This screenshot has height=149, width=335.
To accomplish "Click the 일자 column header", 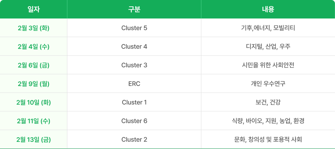I will pyautogui.click(x=33, y=9).
